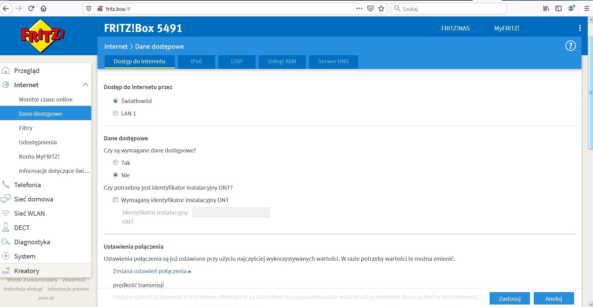Open the Firefox hamburger menu
Viewport: 593px width, 307px height.
[586, 9]
